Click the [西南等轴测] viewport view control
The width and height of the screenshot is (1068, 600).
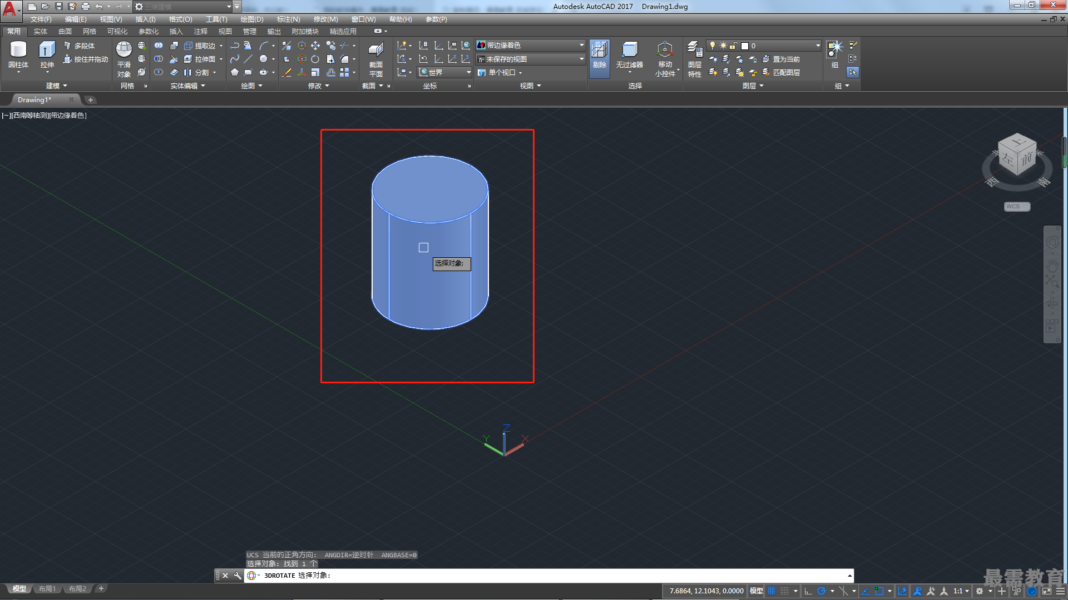click(29, 116)
